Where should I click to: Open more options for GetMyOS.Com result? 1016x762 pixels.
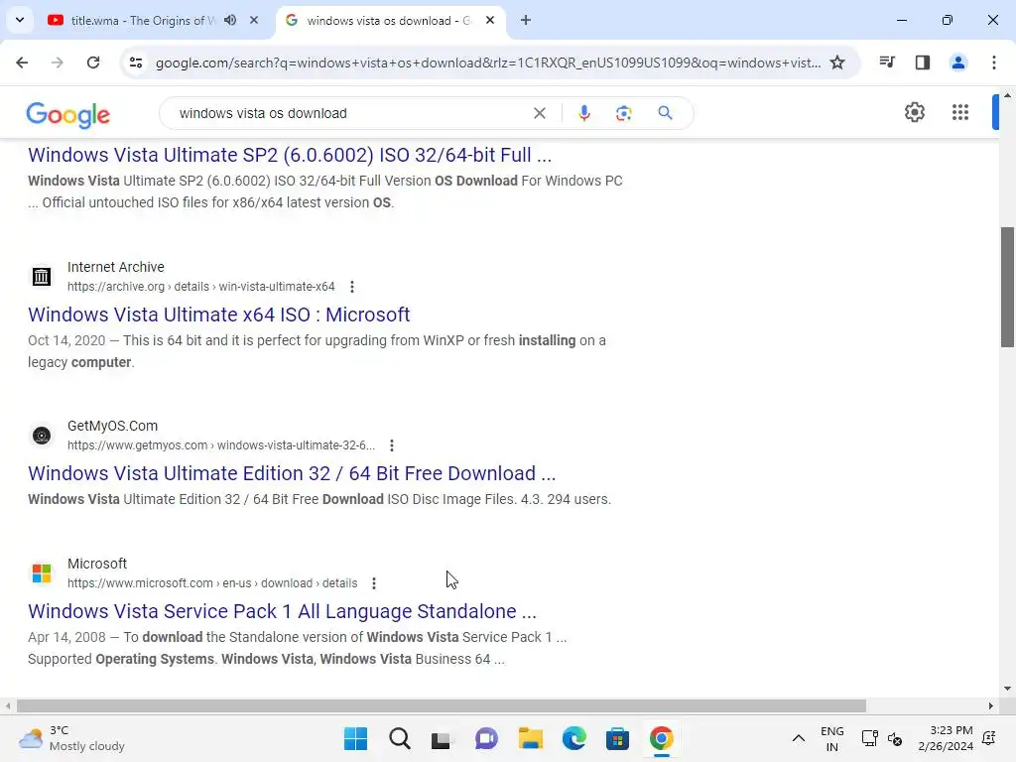point(391,445)
